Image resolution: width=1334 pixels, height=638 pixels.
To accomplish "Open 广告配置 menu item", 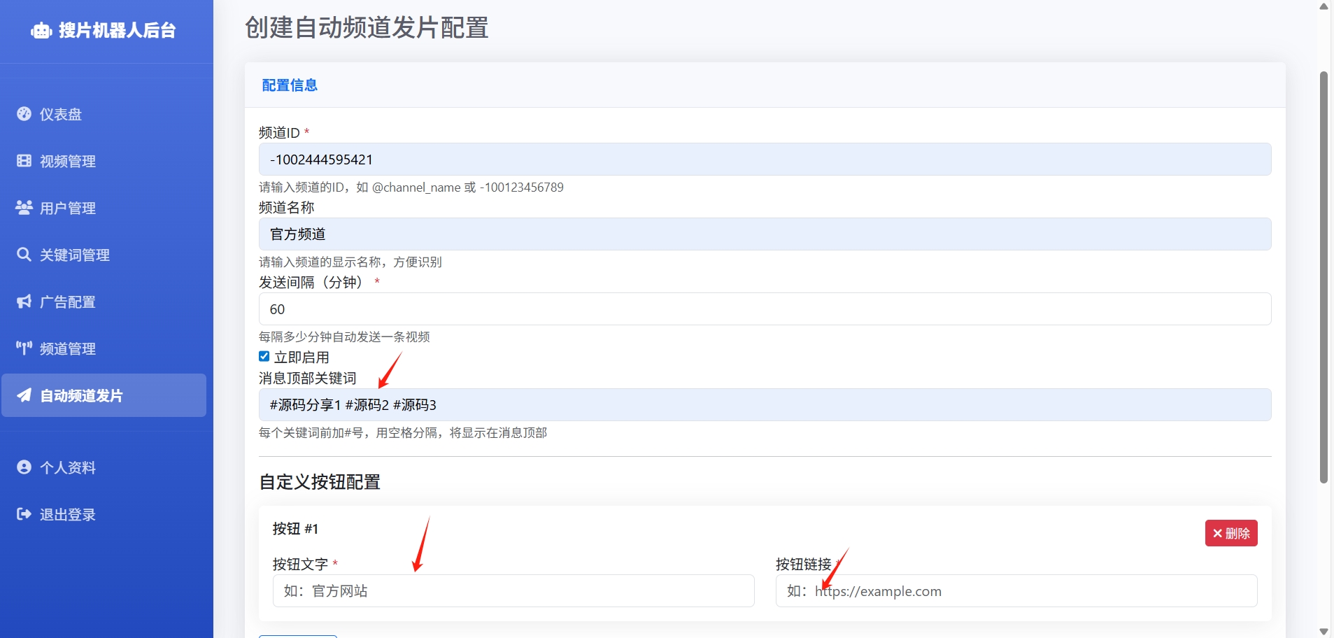I will tap(68, 302).
